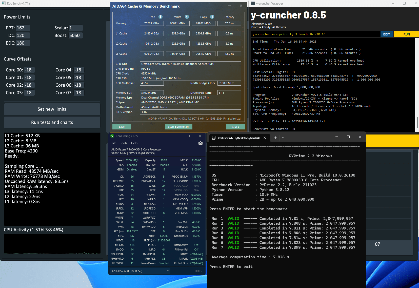Click AIDA64 L3 Cache Read 696.04 GB/s
419x288 pixels.
point(152,54)
